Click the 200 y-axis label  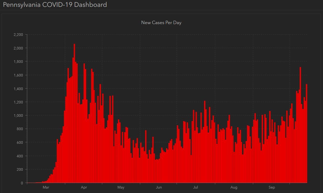[20, 169]
